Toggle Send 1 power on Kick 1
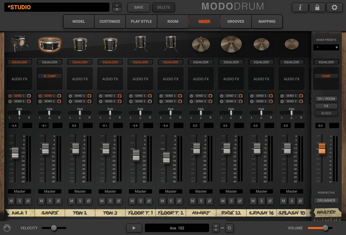Viewport: 346px width, 235px height. pyautogui.click(x=10, y=96)
